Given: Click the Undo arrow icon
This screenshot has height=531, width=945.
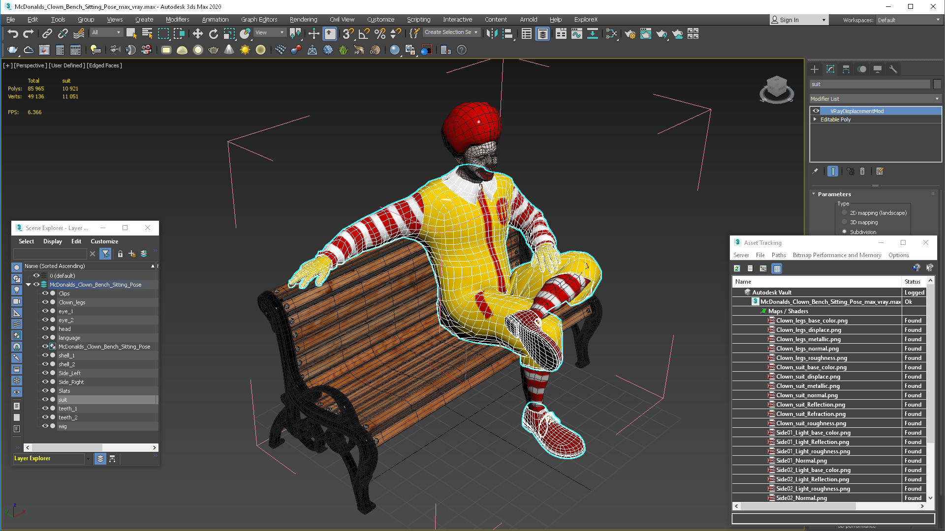Looking at the screenshot, I should pos(13,33).
